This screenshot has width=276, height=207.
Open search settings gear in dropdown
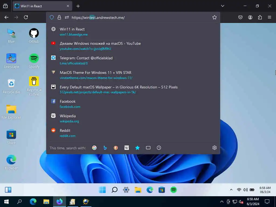214,148
